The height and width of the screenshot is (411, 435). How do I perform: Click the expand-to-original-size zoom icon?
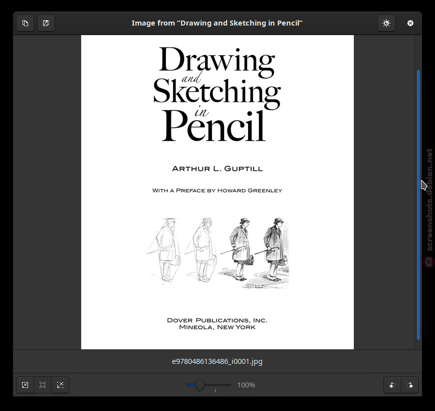pyautogui.click(x=60, y=385)
